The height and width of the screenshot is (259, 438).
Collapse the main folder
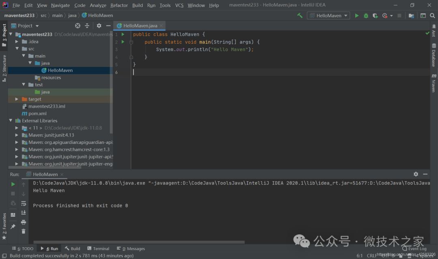tap(24, 56)
